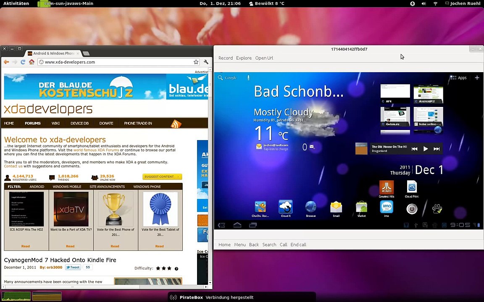Open the browser wrench settings menu
Image resolution: width=484 pixels, height=302 pixels.
tap(206, 62)
